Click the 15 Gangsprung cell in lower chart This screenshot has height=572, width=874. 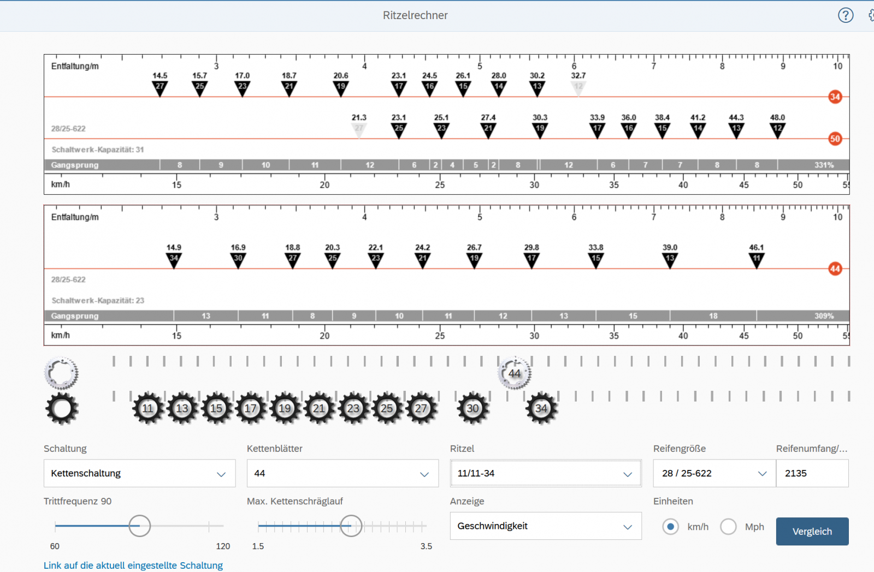tap(633, 316)
